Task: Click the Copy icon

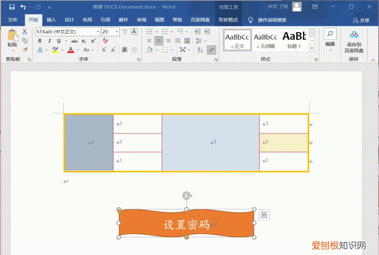Action: (25, 40)
